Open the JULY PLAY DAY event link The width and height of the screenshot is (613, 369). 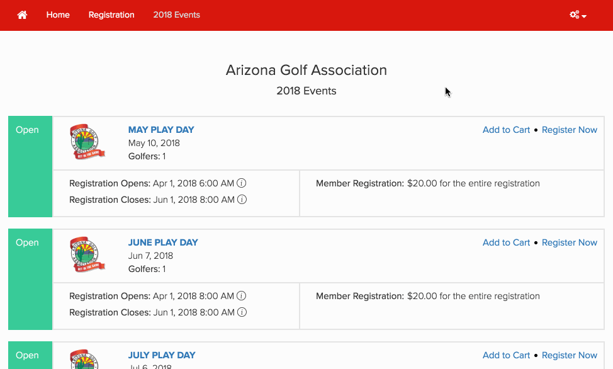coord(162,355)
